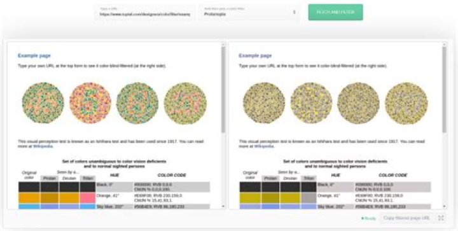Click the gray Tritan orange swatch in right pane
This screenshot has height=231, width=458.
[x=309, y=198]
